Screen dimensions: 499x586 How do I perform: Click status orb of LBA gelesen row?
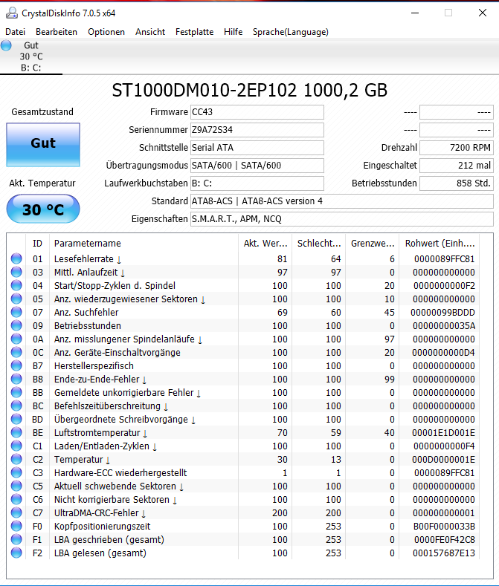point(16,553)
